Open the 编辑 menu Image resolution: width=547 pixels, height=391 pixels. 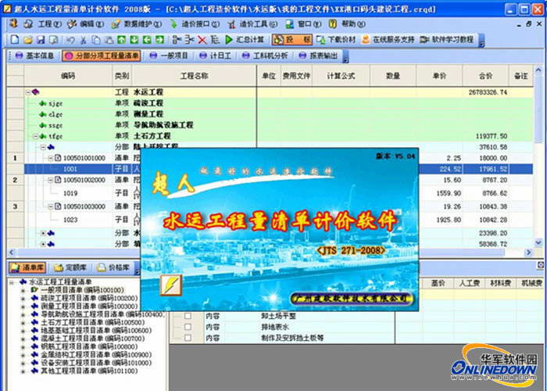tap(91, 24)
